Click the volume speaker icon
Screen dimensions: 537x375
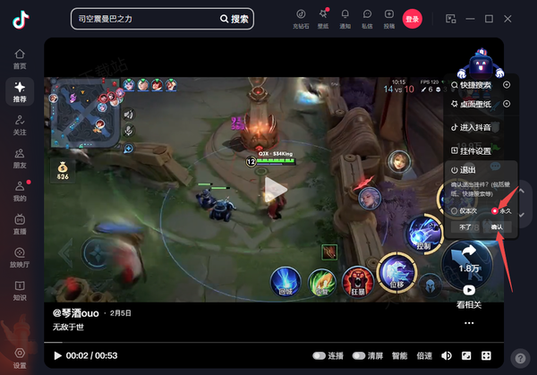point(447,356)
